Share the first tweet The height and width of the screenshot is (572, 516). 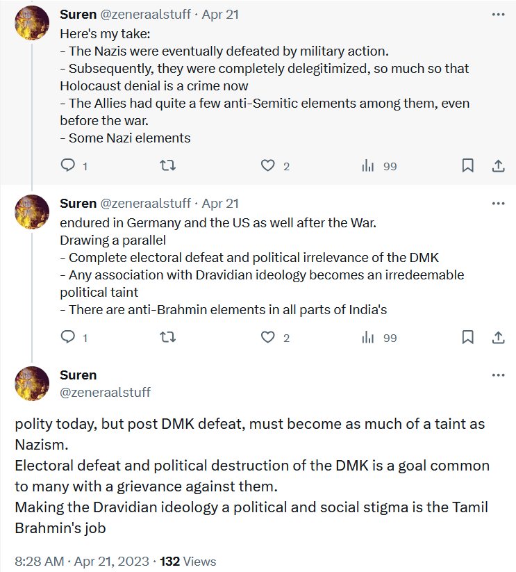(x=498, y=165)
